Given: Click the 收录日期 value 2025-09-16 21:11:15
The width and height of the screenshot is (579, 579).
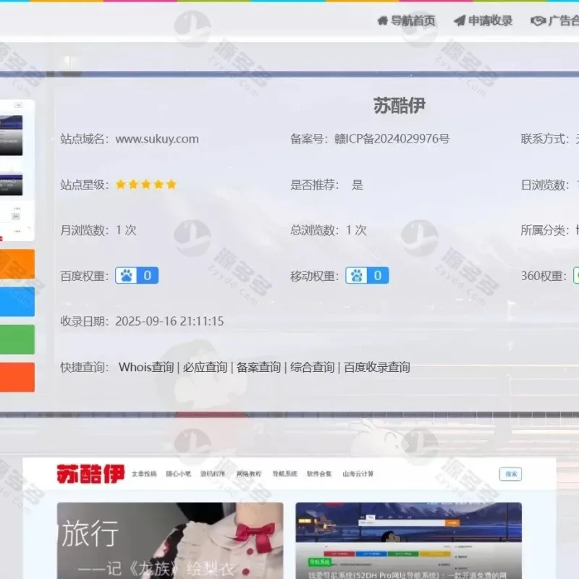Looking at the screenshot, I should (169, 321).
